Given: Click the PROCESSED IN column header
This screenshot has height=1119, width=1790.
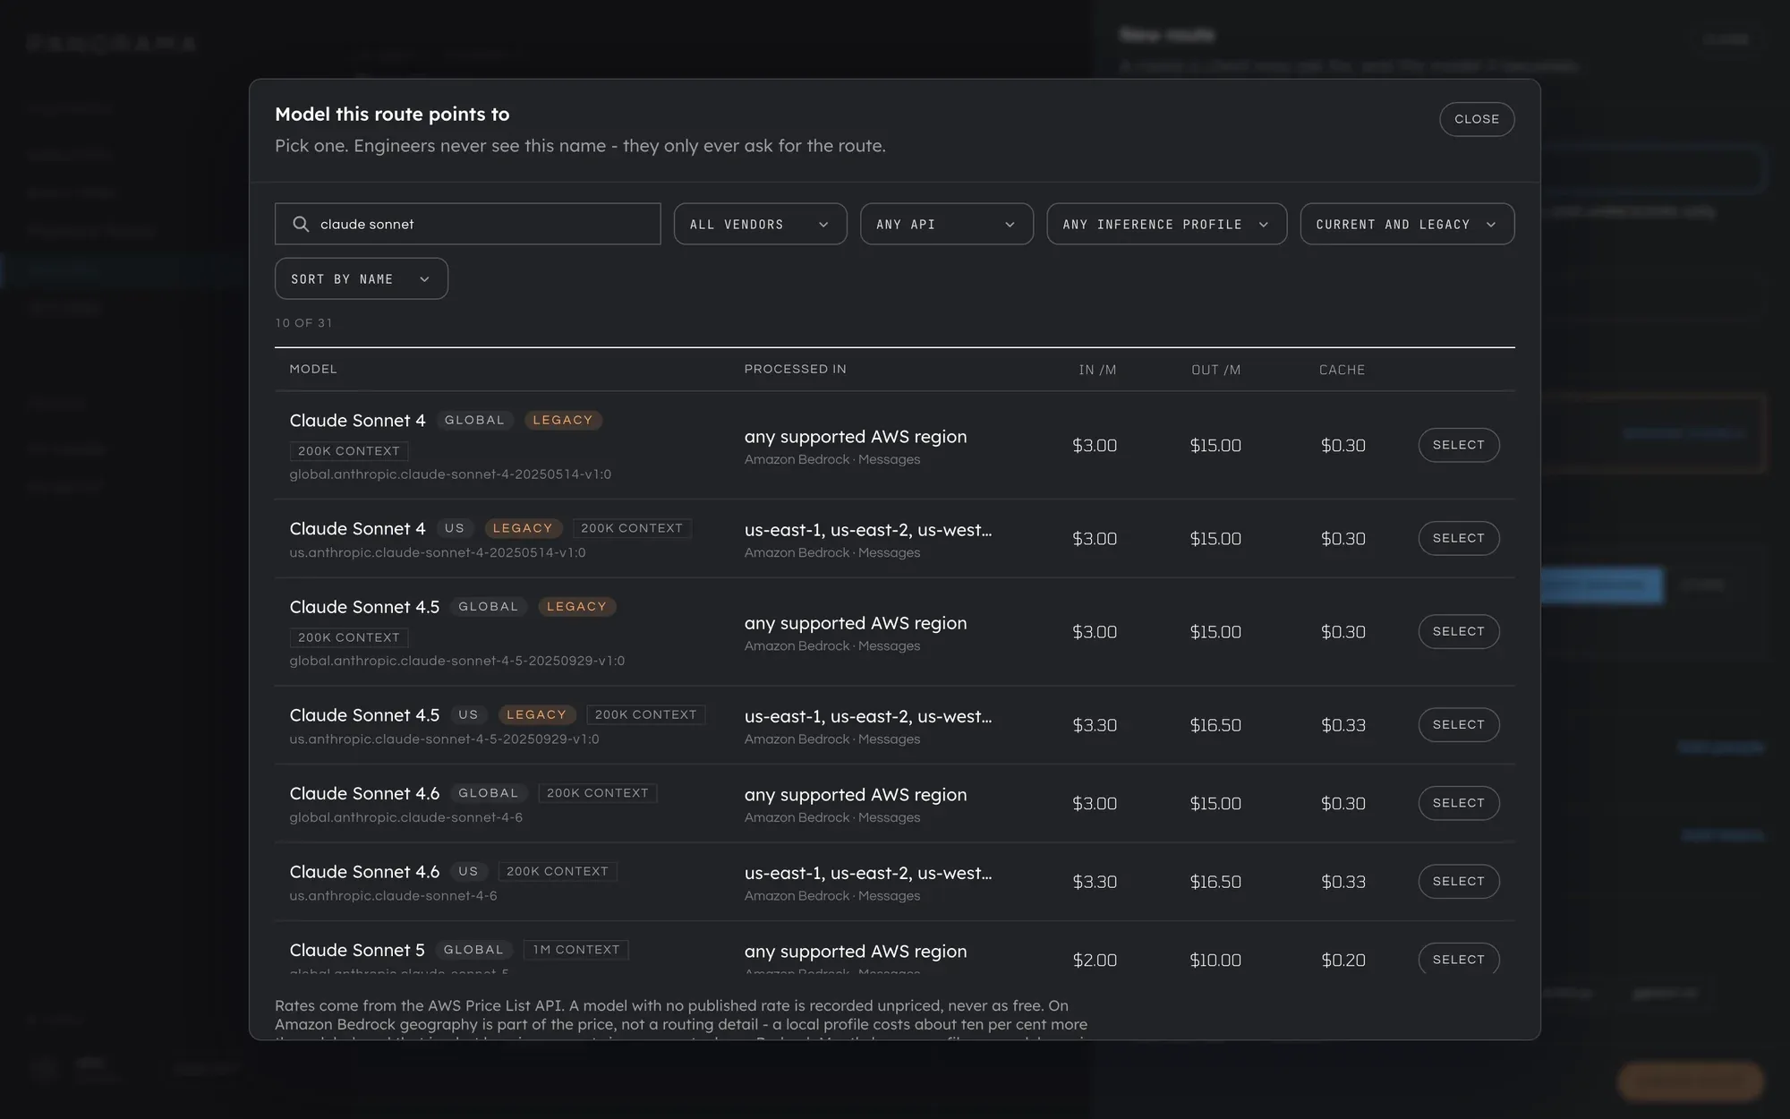Looking at the screenshot, I should (x=795, y=369).
